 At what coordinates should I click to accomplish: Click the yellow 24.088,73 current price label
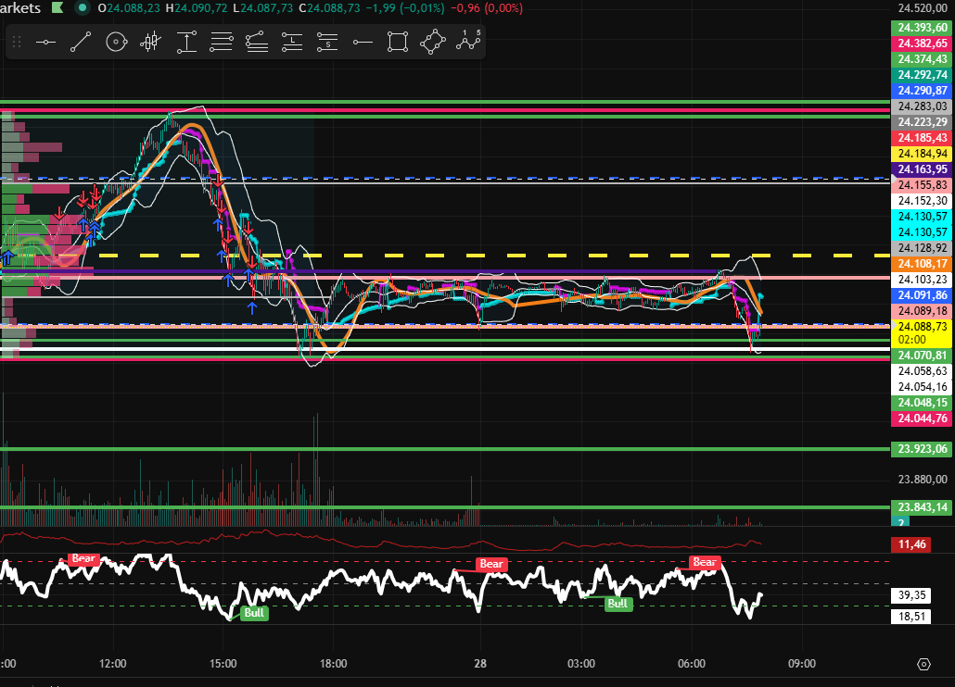pos(922,327)
